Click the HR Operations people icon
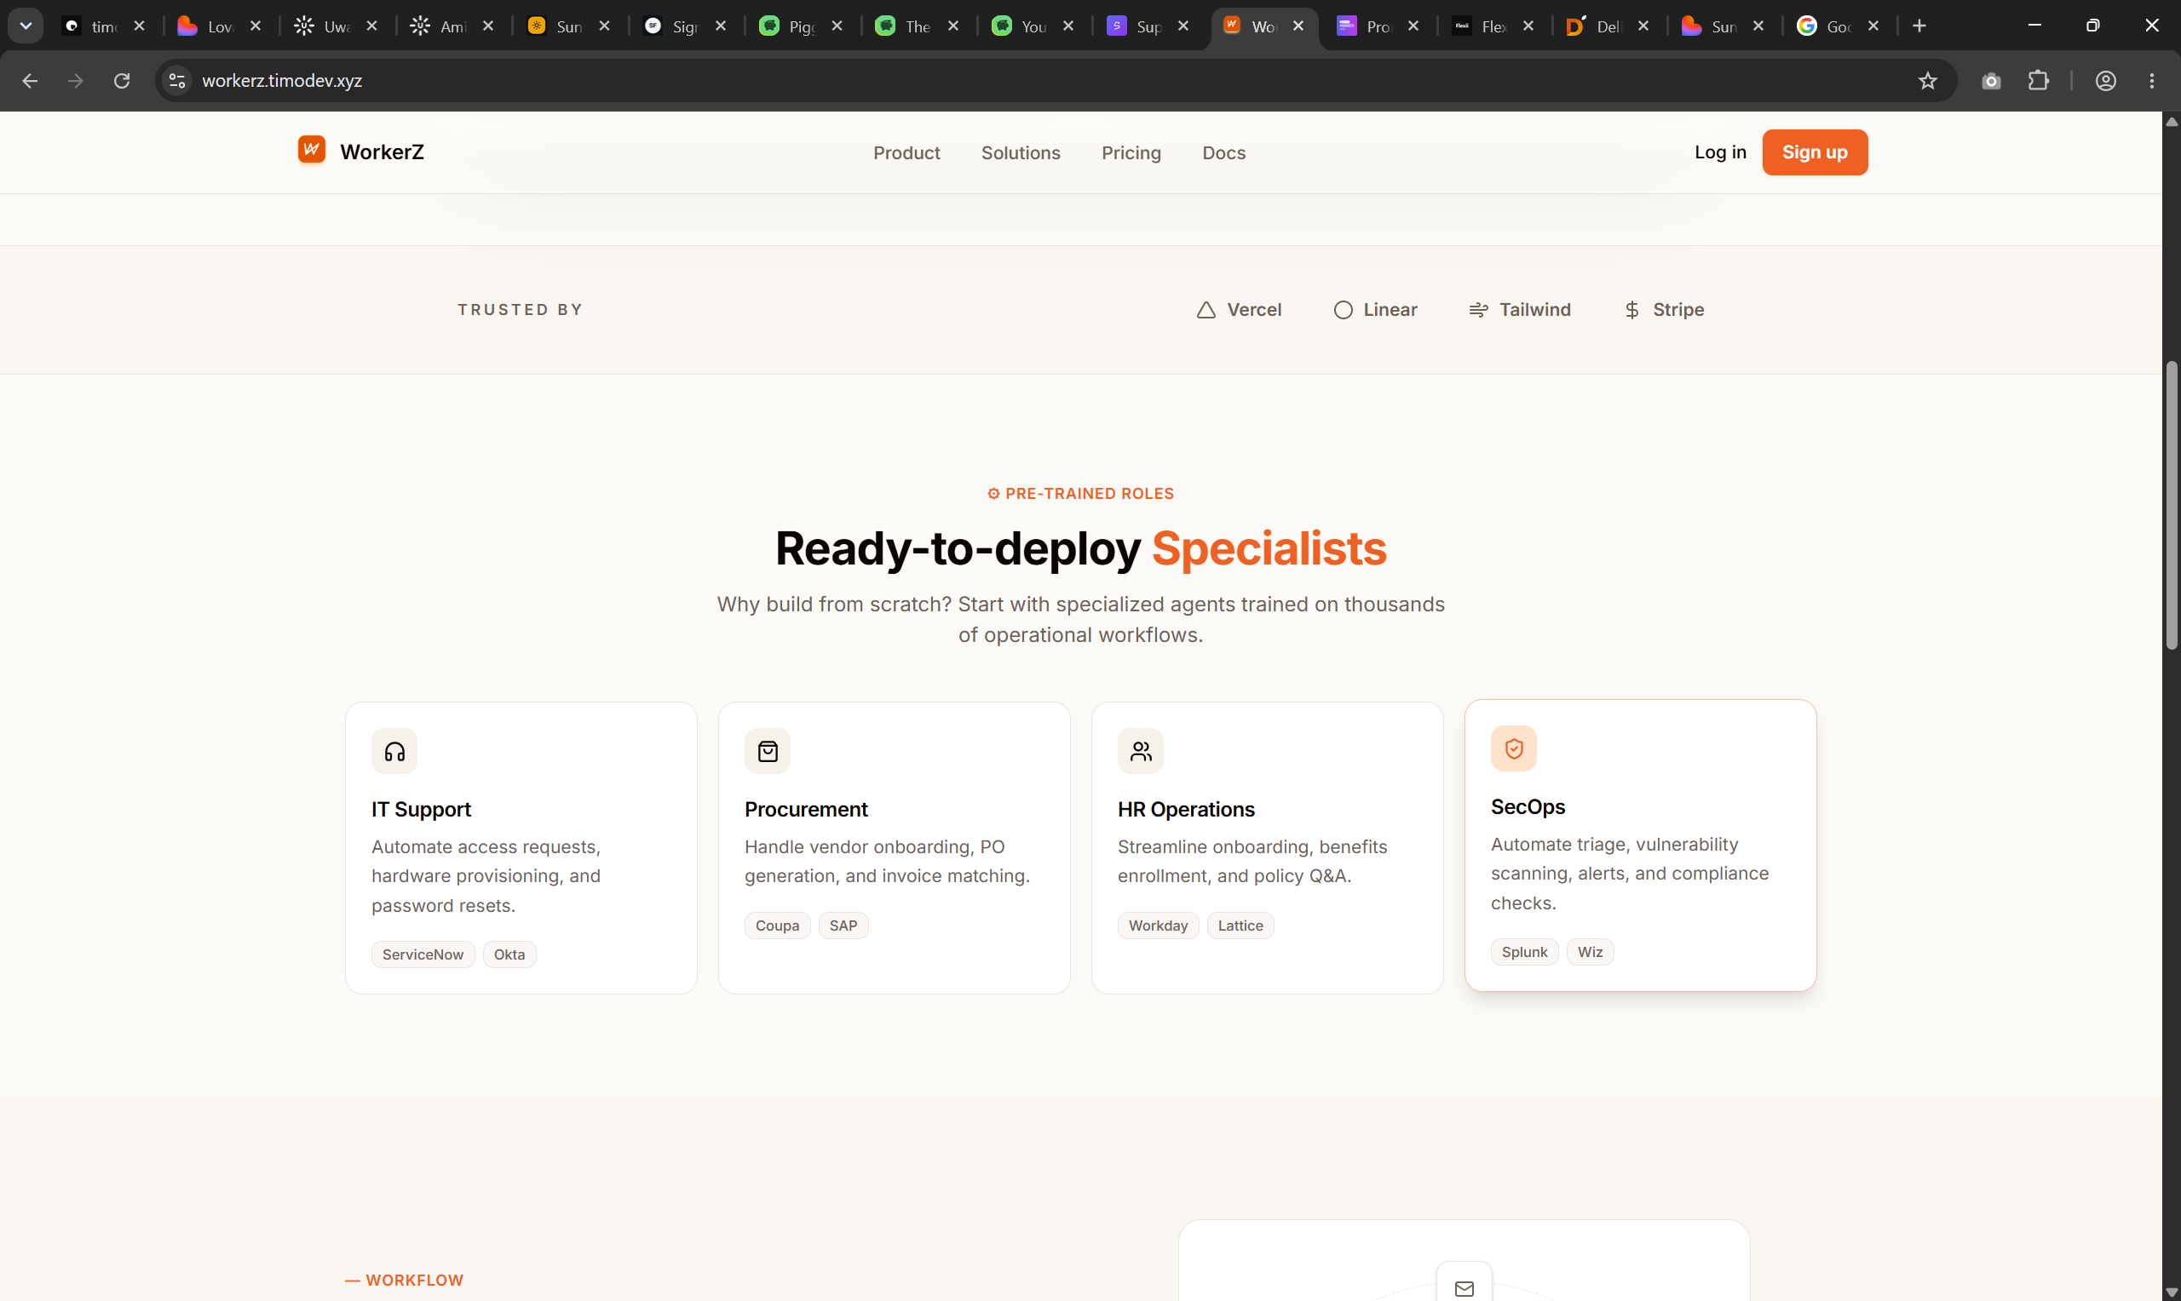This screenshot has height=1301, width=2181. (1140, 751)
